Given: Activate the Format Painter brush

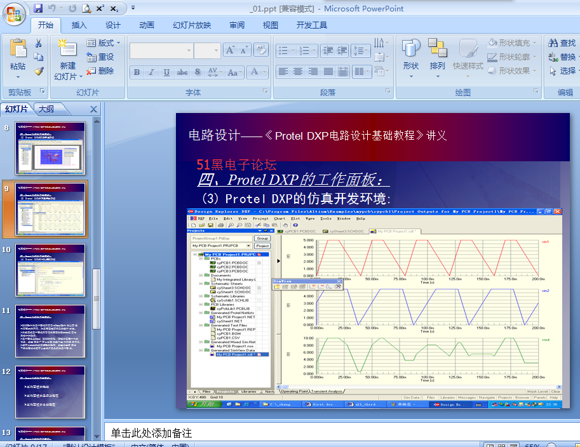Looking at the screenshot, I should 39,70.
